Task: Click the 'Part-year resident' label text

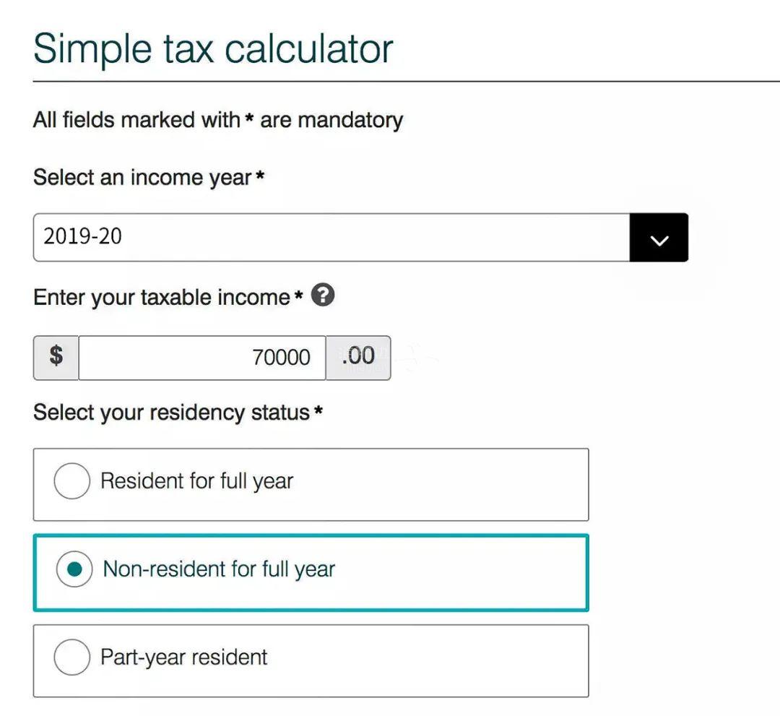Action: (184, 657)
